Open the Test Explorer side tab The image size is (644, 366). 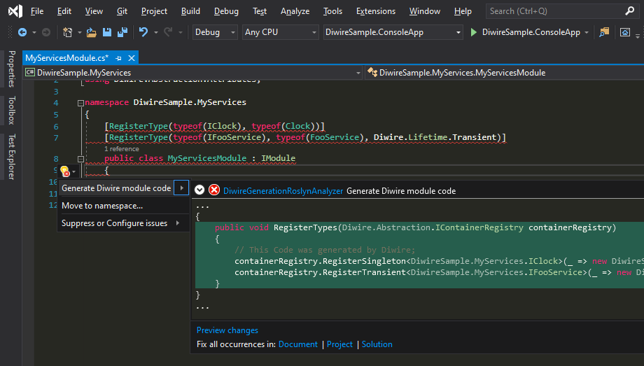(11, 157)
